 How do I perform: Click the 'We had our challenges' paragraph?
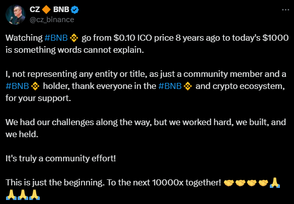point(145,129)
